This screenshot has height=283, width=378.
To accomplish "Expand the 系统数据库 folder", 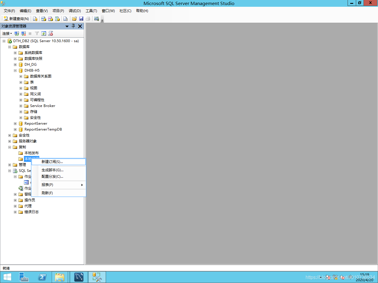I will point(15,53).
